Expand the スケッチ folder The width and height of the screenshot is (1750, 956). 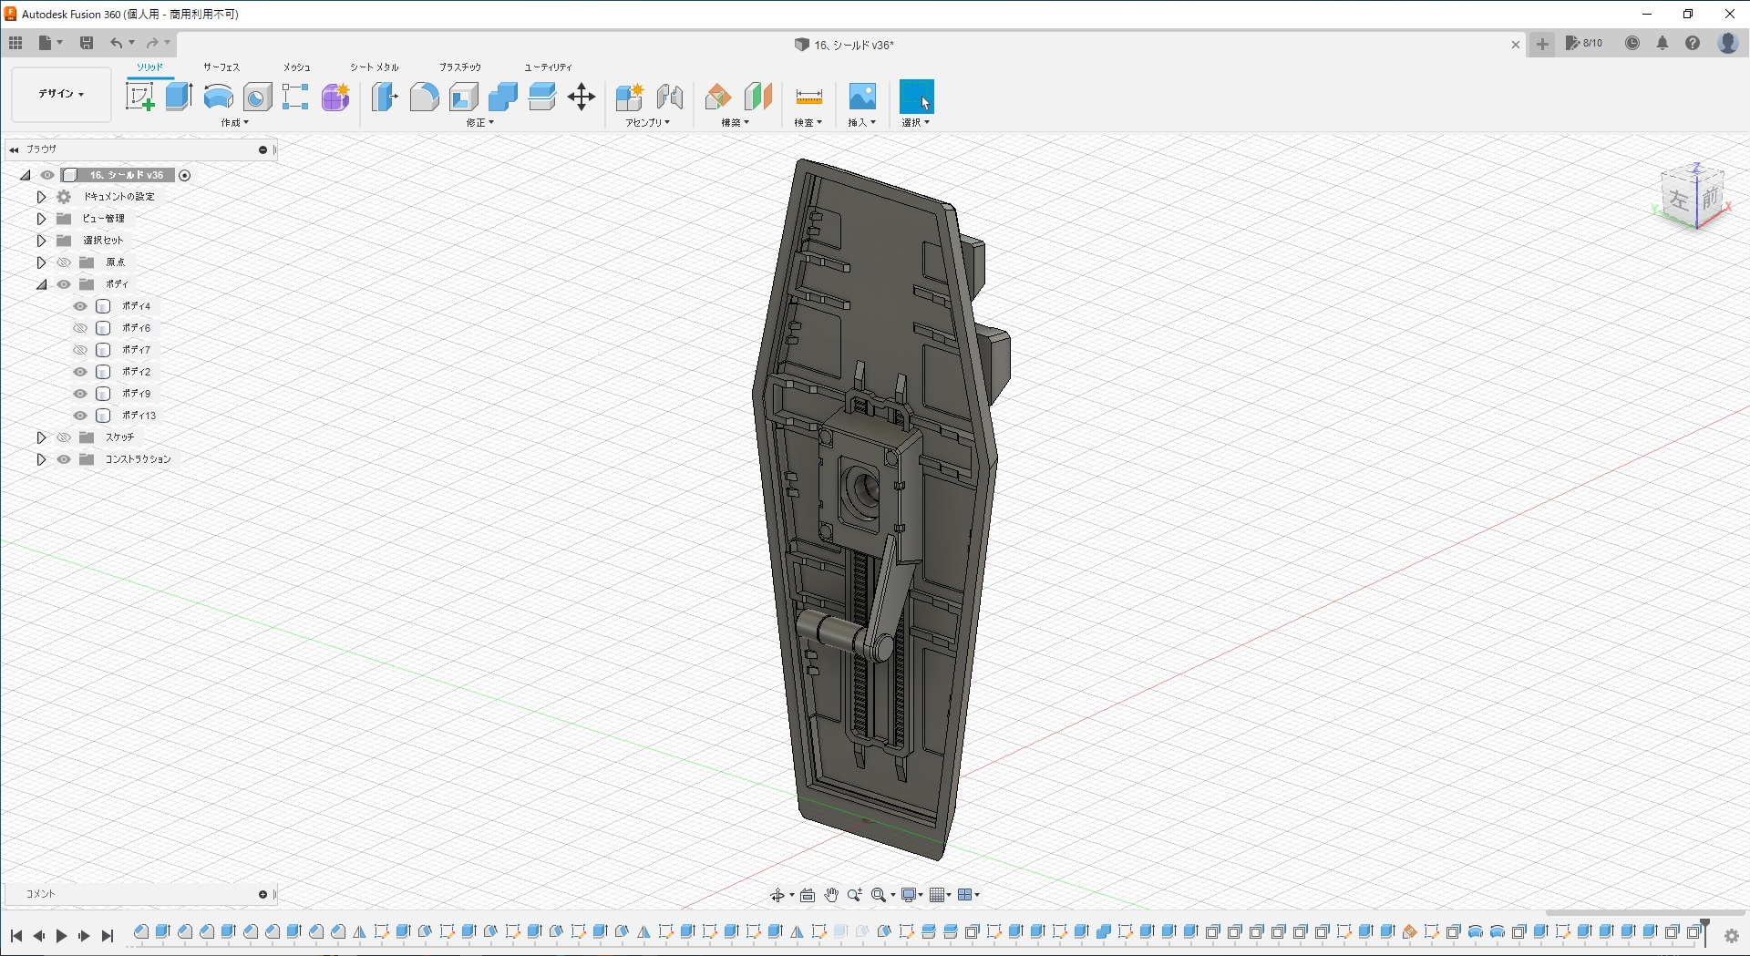pyautogui.click(x=41, y=437)
